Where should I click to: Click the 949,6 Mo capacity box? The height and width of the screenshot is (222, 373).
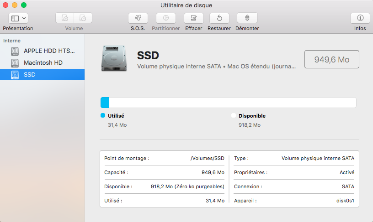click(332, 59)
